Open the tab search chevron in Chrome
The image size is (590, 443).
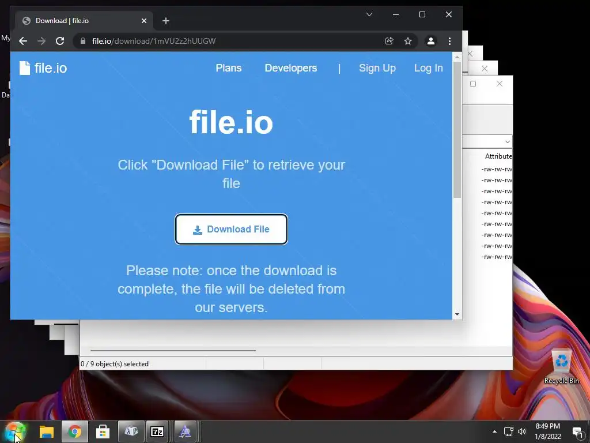(x=369, y=14)
